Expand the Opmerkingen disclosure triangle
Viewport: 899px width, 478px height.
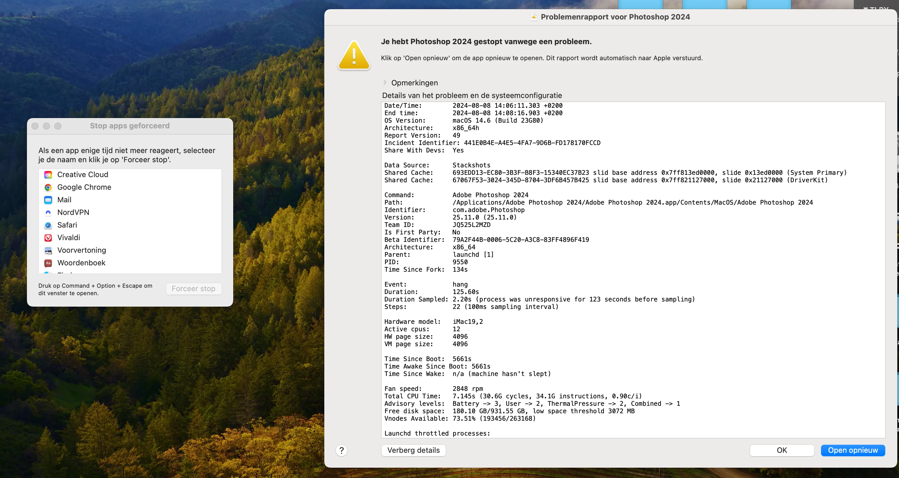click(385, 83)
